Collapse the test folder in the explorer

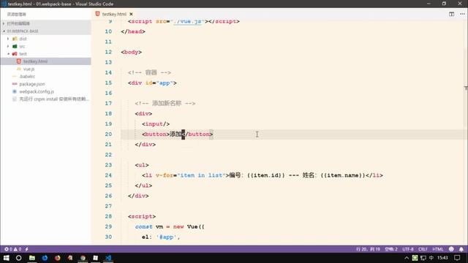(x=8, y=53)
